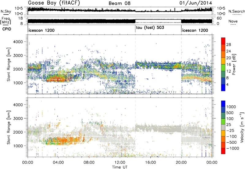Click the "N.Sky" legend label
Image resolution: width=245 pixels, height=169 pixels.
click(x=6, y=11)
